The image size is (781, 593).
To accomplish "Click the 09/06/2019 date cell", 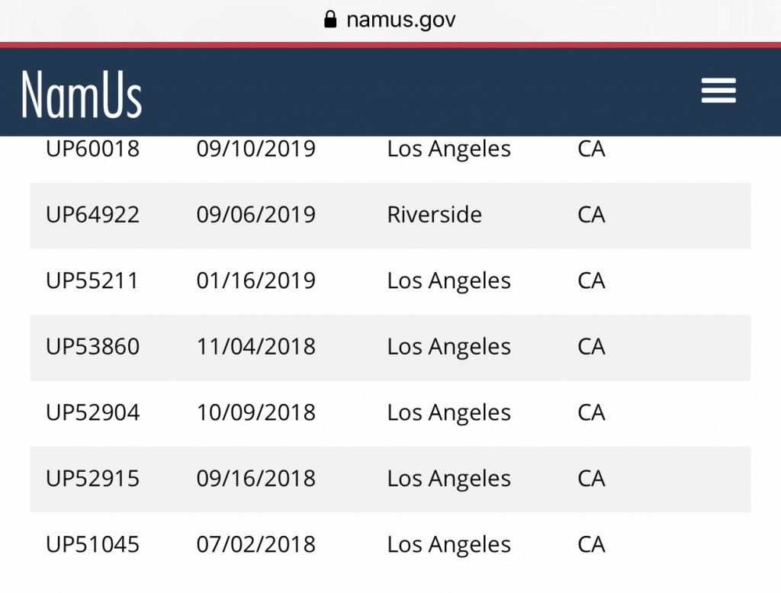I will (x=256, y=215).
